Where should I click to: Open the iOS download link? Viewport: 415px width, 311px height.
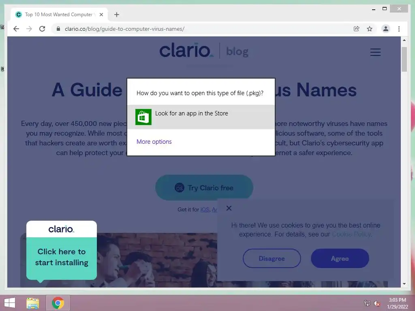pos(205,209)
